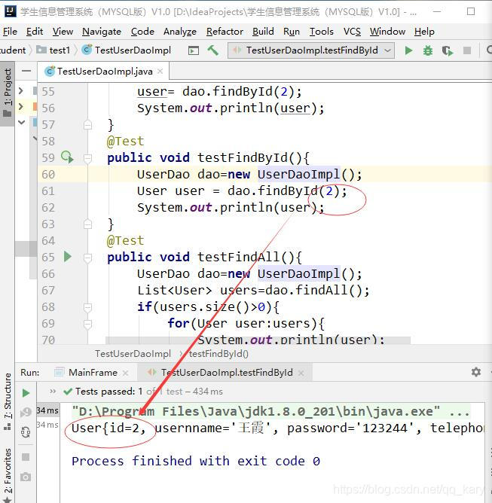The height and width of the screenshot is (503, 492).
Task: Open the 2: Favorites tool window
Action: point(7,474)
